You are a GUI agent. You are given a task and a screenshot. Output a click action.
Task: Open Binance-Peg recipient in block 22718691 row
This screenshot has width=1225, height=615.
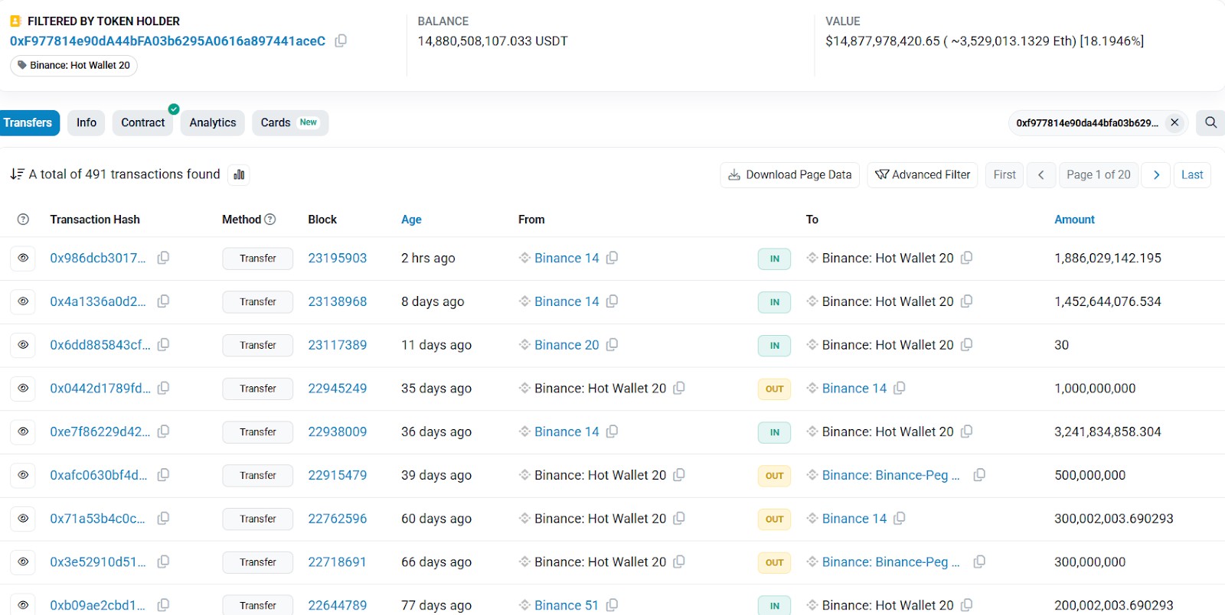point(890,562)
